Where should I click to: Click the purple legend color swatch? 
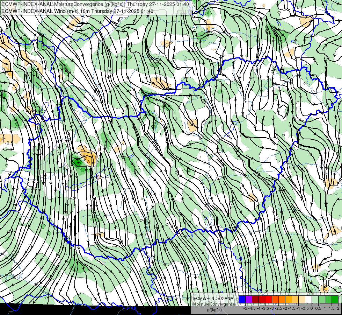click(x=249, y=299)
